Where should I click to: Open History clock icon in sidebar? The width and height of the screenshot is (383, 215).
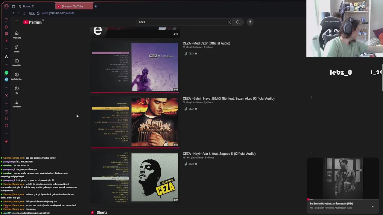(6, 112)
